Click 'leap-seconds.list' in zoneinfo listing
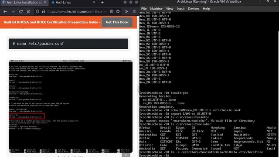This screenshot has width=279, height=157. pyautogui.click(x=248, y=141)
